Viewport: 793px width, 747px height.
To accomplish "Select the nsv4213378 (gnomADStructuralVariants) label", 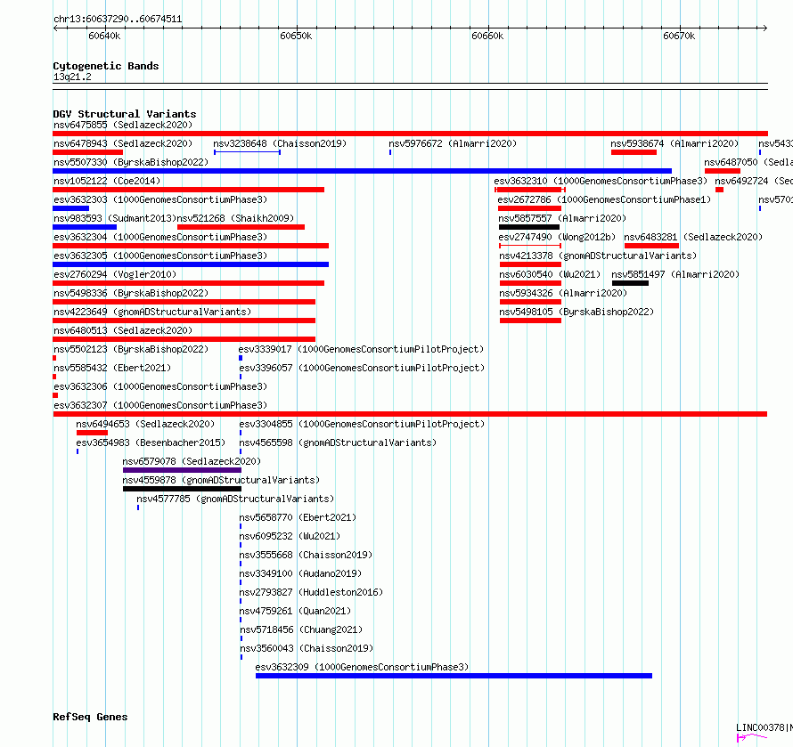I will (x=598, y=256).
